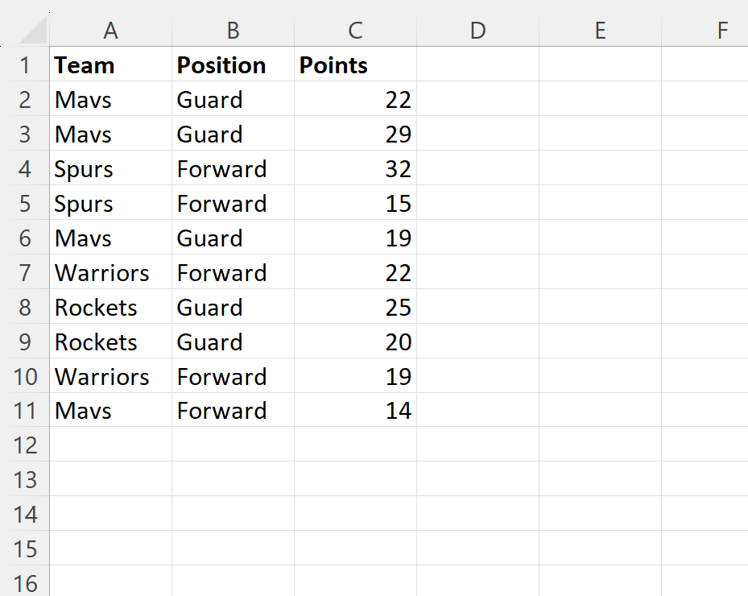Viewport: 748px width, 596px height.
Task: Select column C header
Action: [355, 31]
